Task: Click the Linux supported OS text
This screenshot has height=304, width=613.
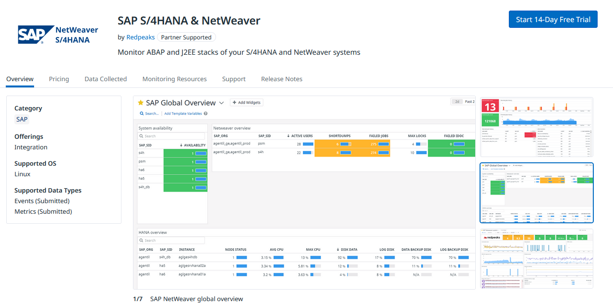Action: point(23,174)
